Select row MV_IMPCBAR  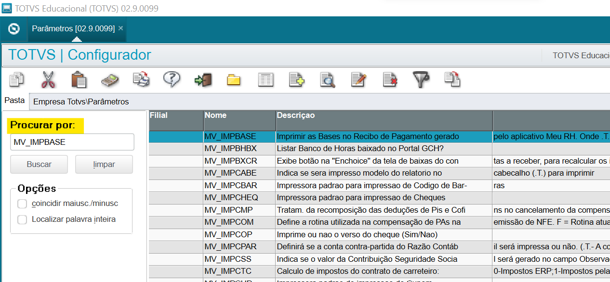pos(379,185)
